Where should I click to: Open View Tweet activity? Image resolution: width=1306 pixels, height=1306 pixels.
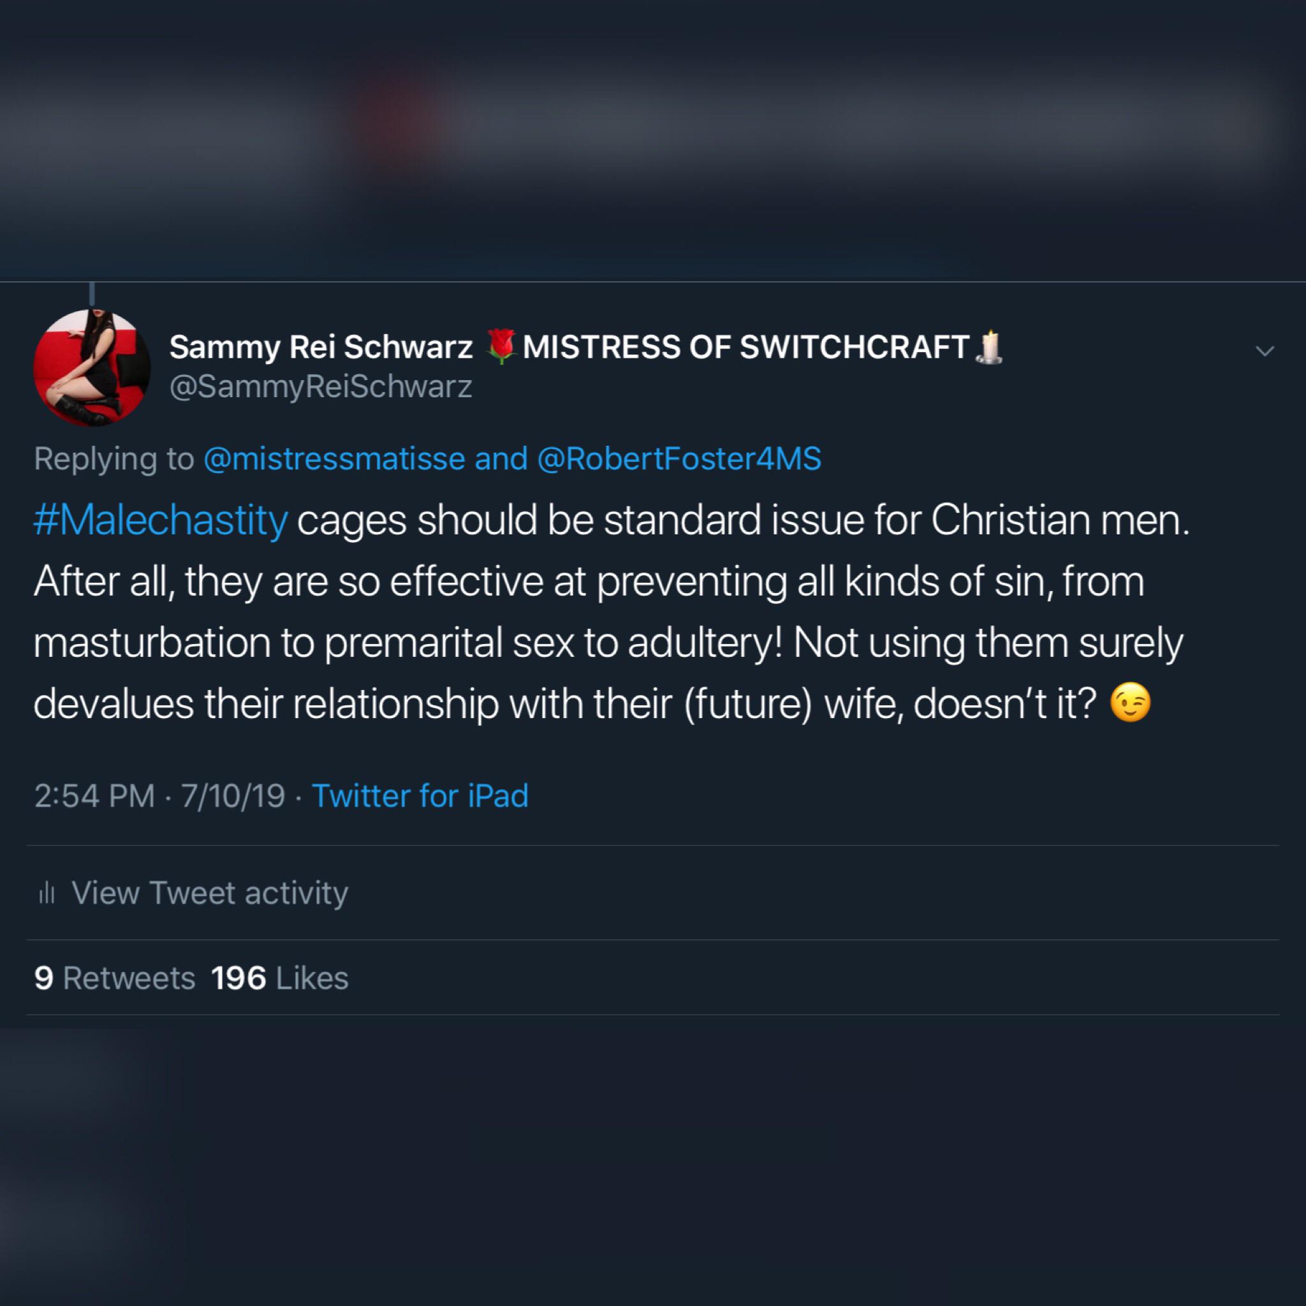210,893
